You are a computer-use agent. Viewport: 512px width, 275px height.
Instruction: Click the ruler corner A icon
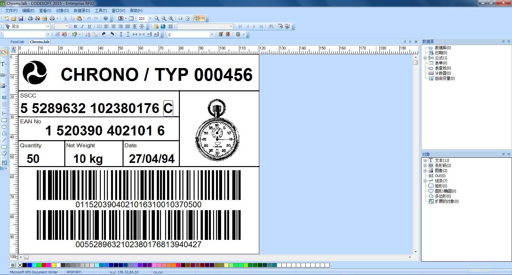click(x=13, y=50)
